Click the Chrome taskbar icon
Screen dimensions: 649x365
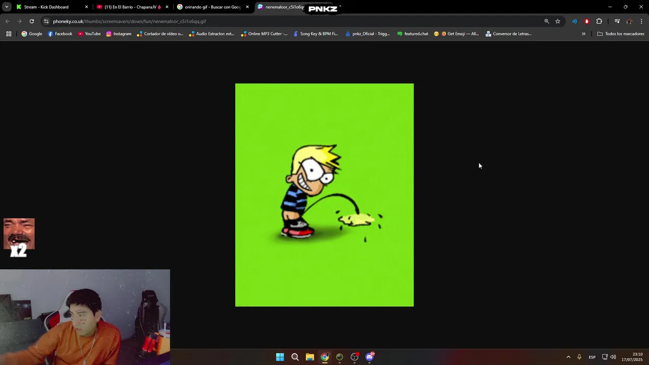[x=324, y=357]
